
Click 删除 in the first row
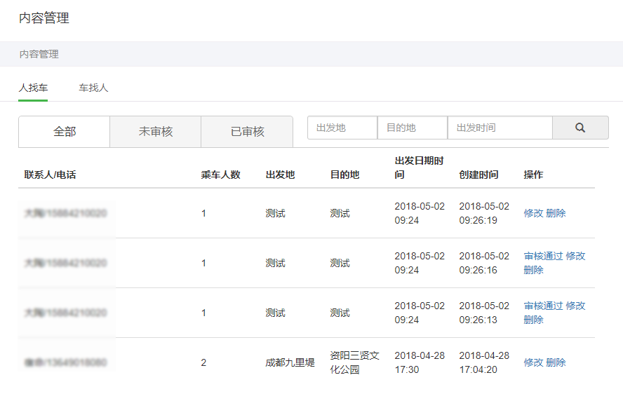[556, 213]
